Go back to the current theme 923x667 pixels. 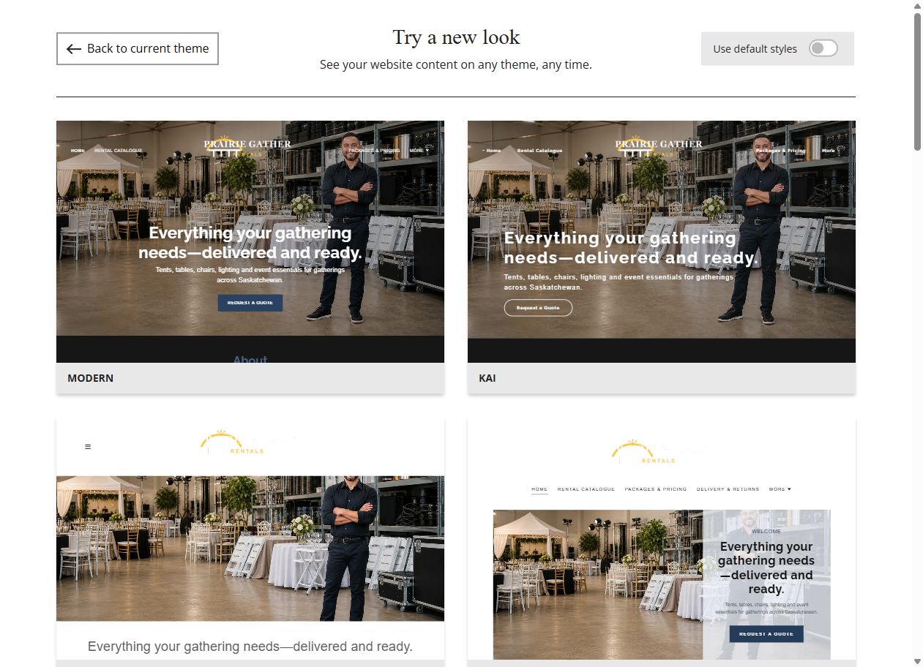(x=138, y=48)
